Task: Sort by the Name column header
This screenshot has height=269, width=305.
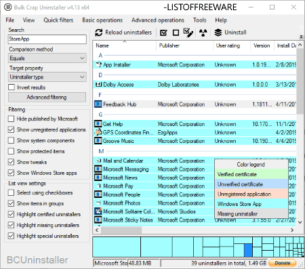Action: (125, 45)
